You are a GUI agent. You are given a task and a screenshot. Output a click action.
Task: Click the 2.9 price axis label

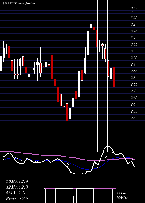pyautogui.click(x=133, y=64)
